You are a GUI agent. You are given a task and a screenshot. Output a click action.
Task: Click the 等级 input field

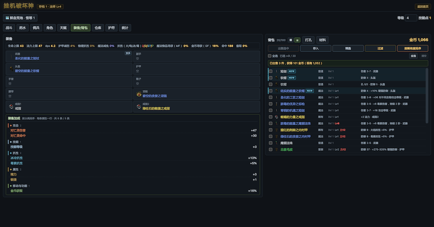(x=411, y=18)
